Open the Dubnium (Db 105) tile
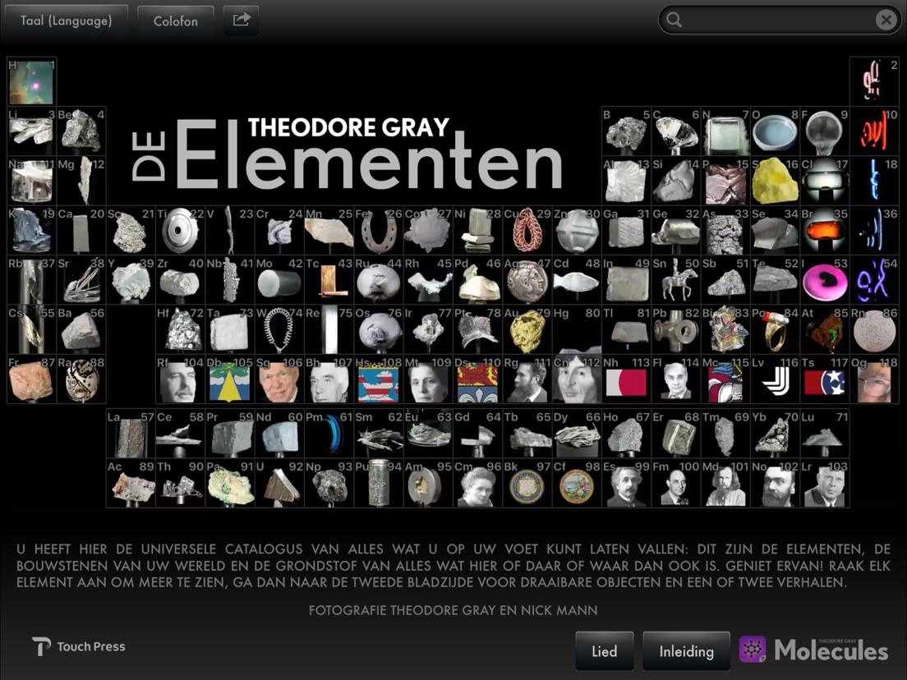Screen dimensions: 907x680 pyautogui.click(x=230, y=379)
